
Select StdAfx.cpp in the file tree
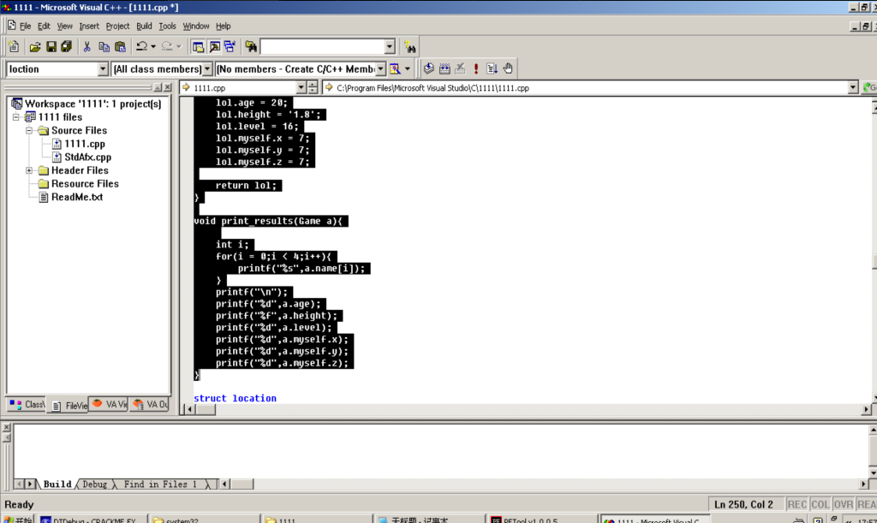87,157
